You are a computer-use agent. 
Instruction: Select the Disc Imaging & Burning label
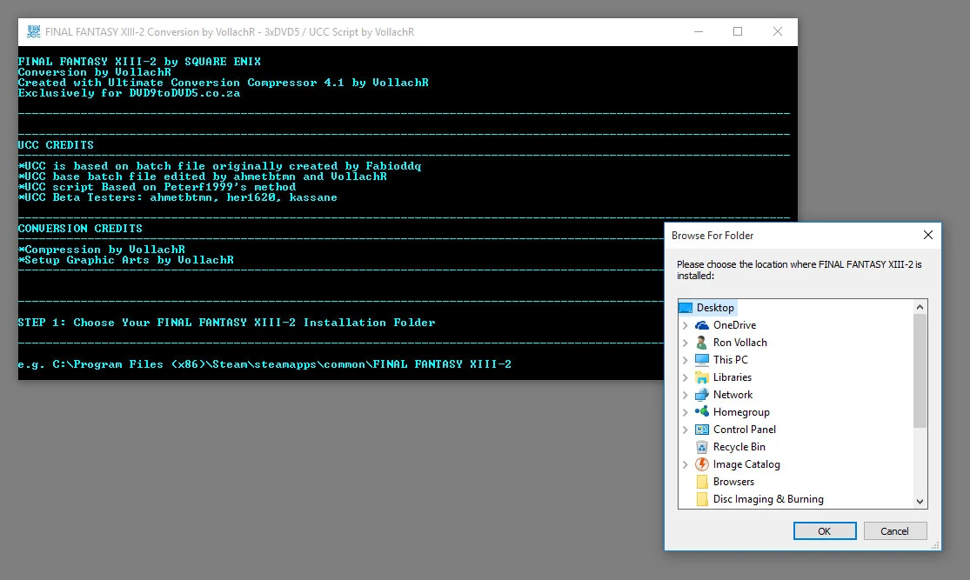[x=767, y=499]
